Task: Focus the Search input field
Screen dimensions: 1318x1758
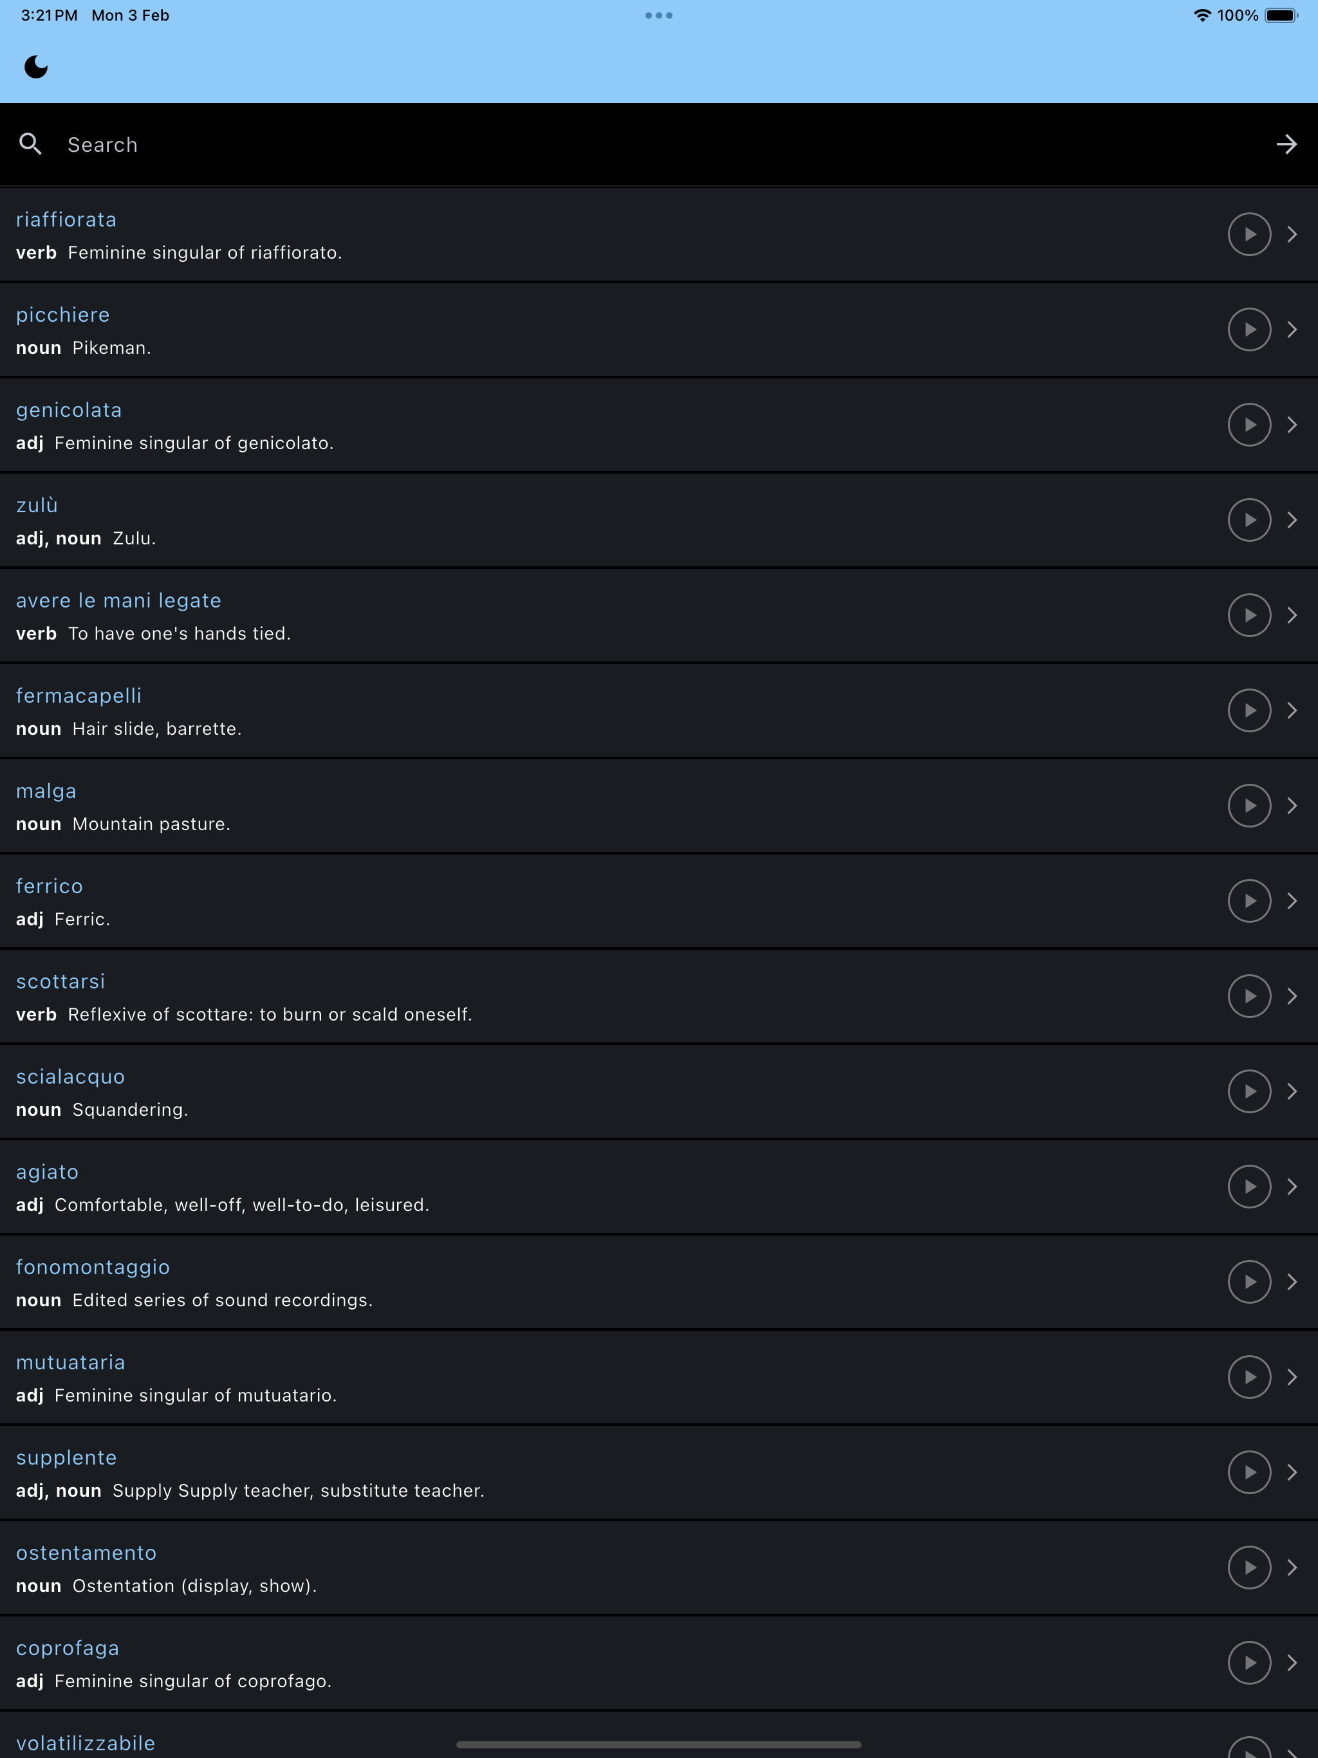Action: pyautogui.click(x=659, y=144)
